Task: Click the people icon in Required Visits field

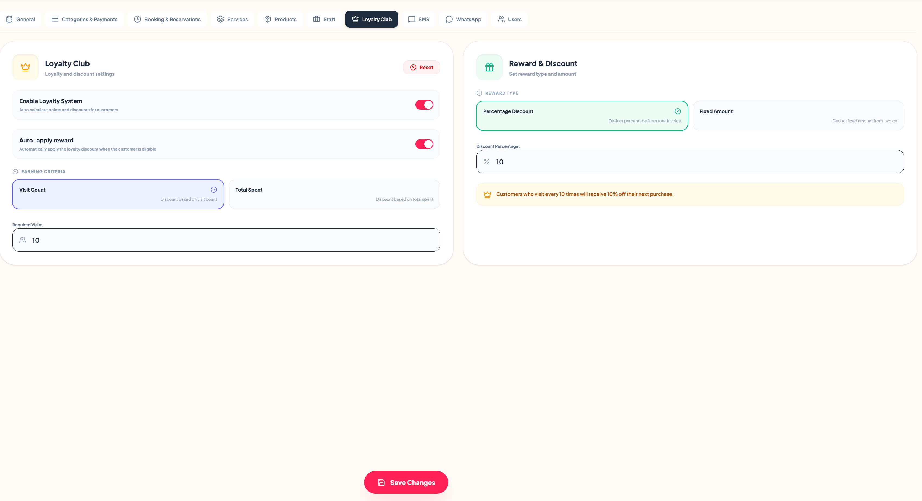Action: pos(23,240)
